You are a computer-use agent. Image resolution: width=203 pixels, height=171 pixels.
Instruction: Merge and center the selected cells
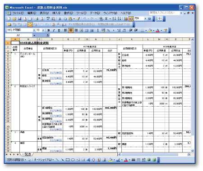pyautogui.click(x=81, y=31)
